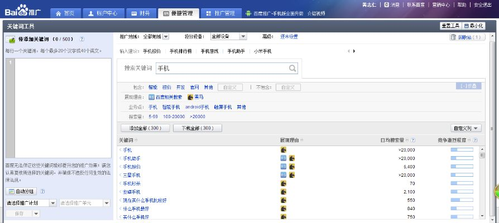
Task: Click the dark horse icon in 什么手机最好 row
Action: (283, 209)
